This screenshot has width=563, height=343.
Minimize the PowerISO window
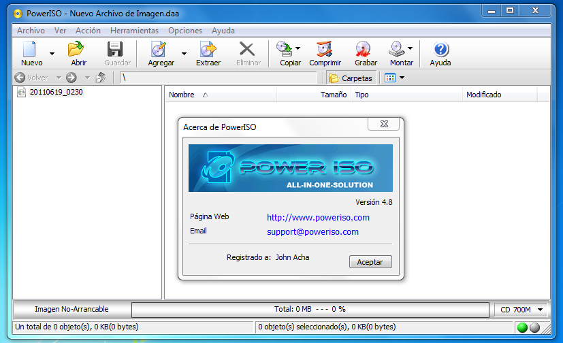click(492, 11)
